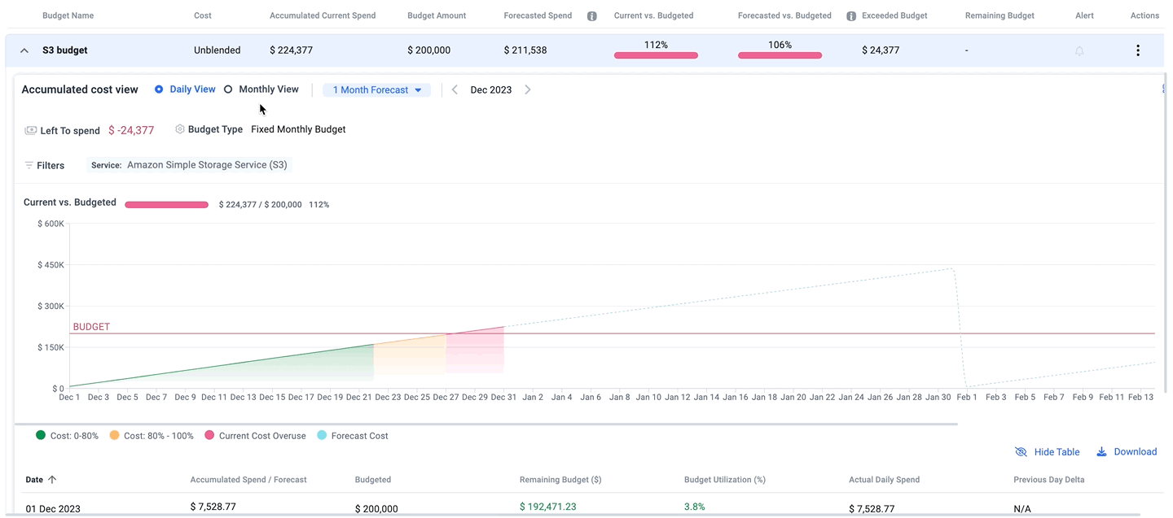The image size is (1173, 518).
Task: Click the Download button
Action: (x=1127, y=452)
